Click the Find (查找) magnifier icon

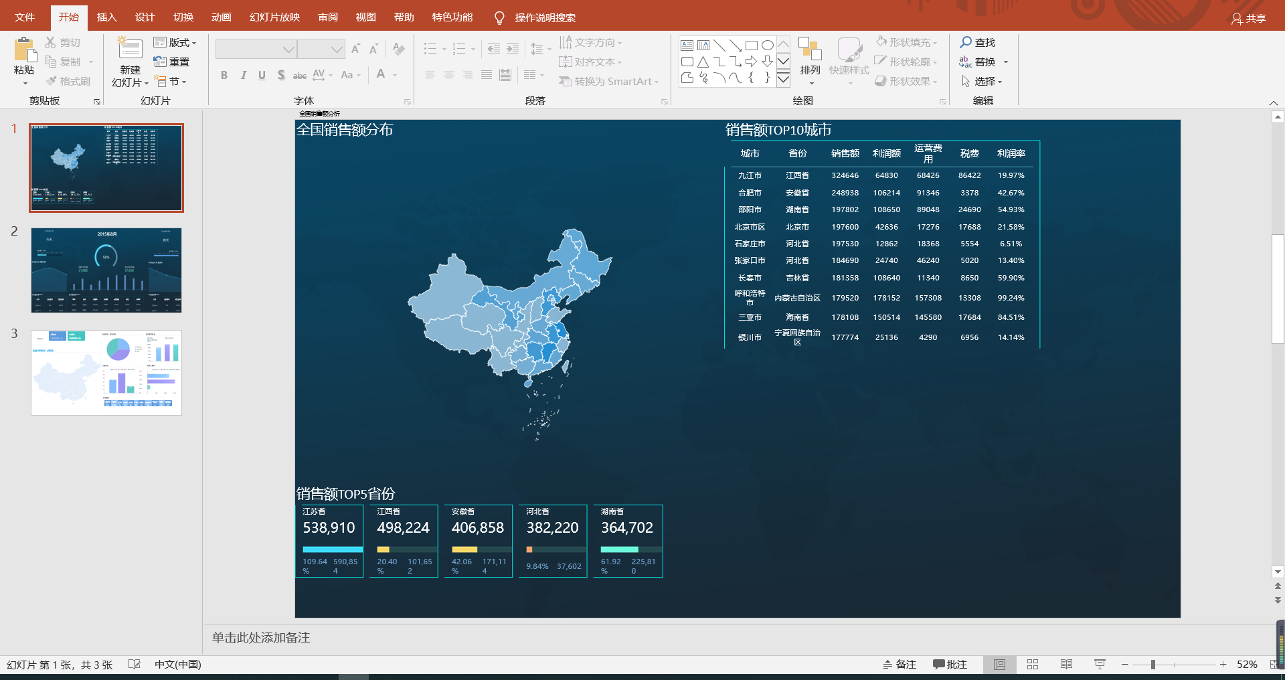tap(966, 42)
